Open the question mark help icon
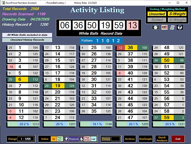This screenshot has width=191, height=144. pyautogui.click(x=180, y=27)
